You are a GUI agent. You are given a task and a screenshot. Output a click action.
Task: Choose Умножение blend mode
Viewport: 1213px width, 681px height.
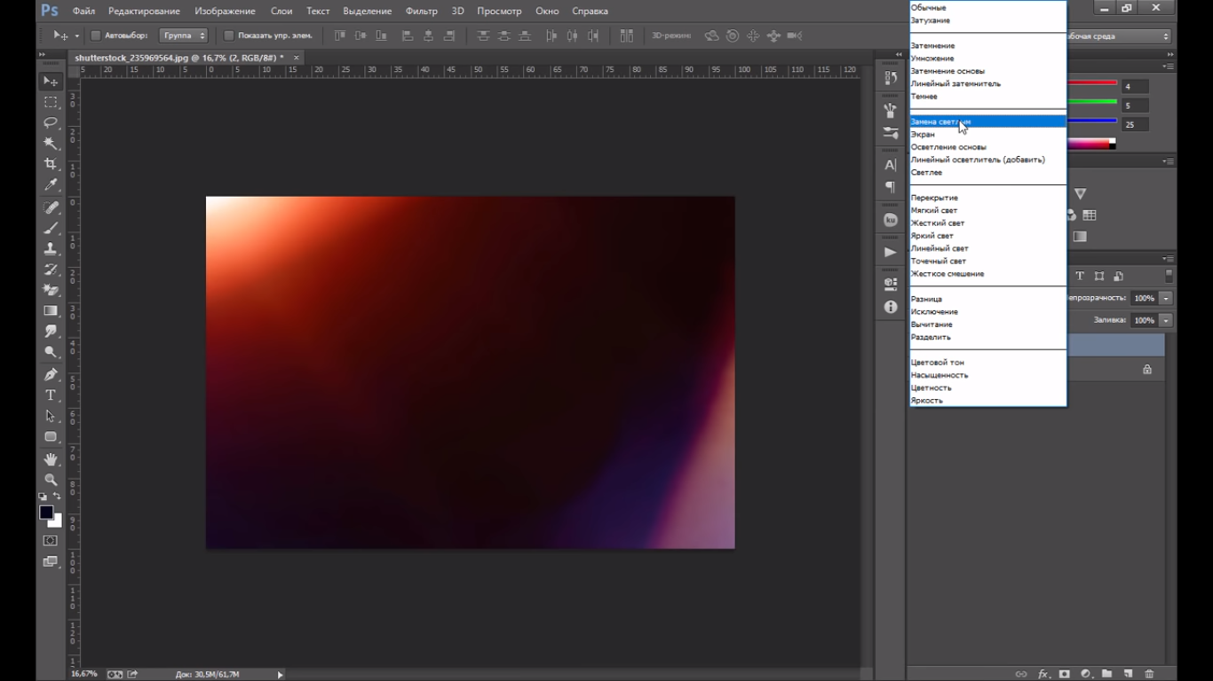pos(987,58)
